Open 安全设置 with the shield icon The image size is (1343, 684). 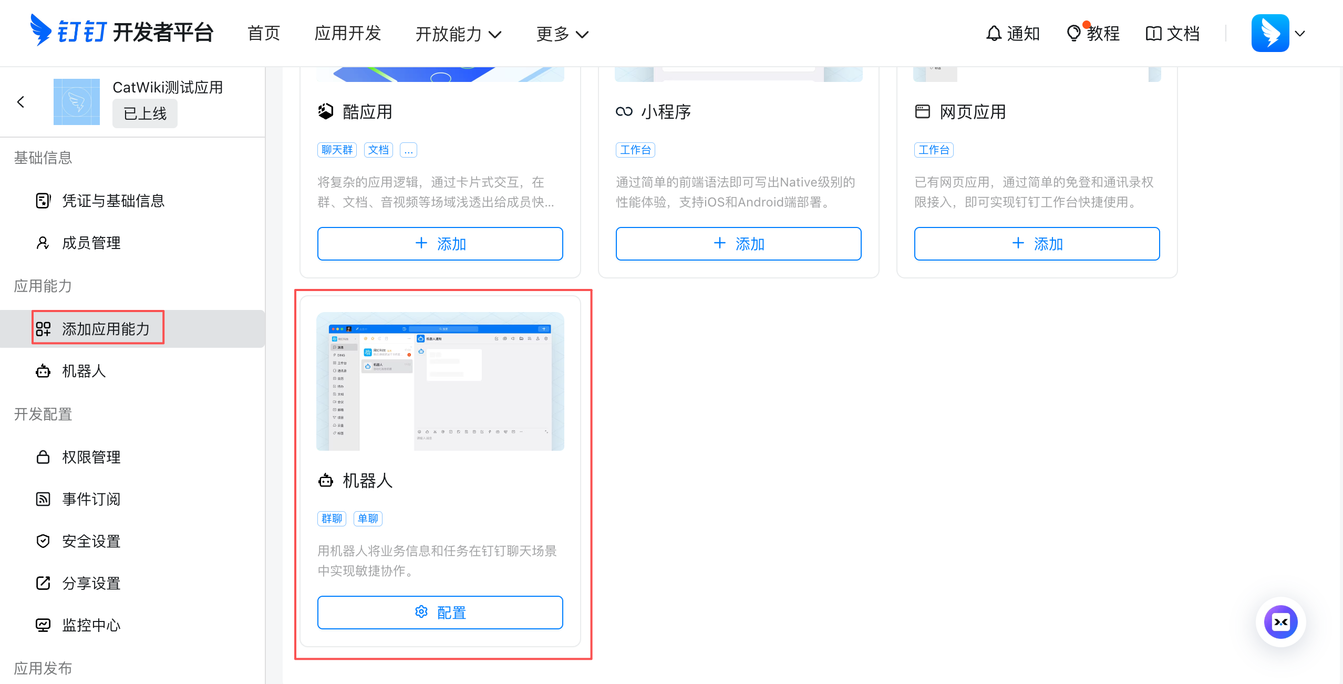click(x=91, y=541)
